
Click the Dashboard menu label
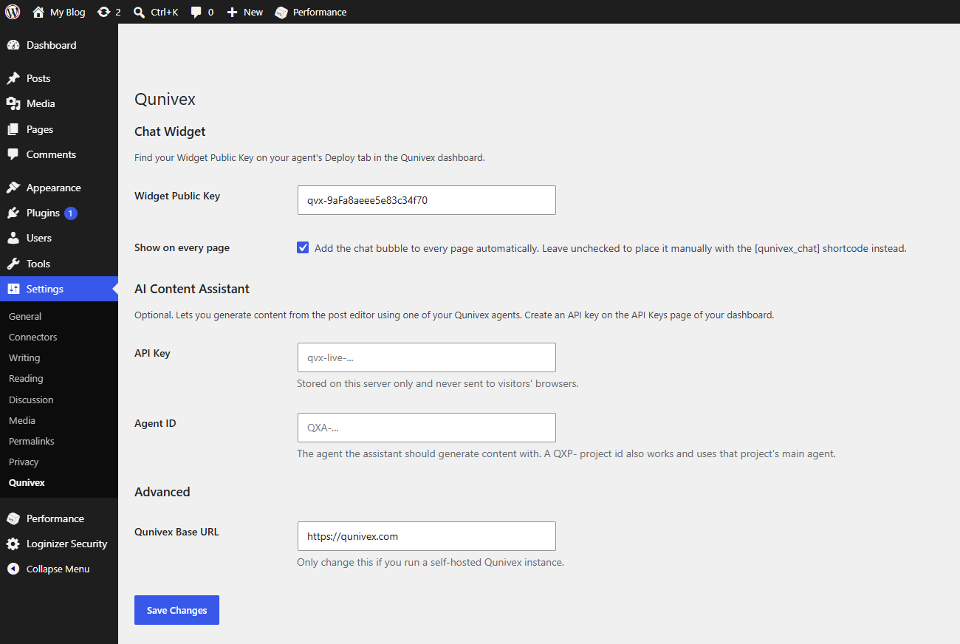pyautogui.click(x=51, y=45)
